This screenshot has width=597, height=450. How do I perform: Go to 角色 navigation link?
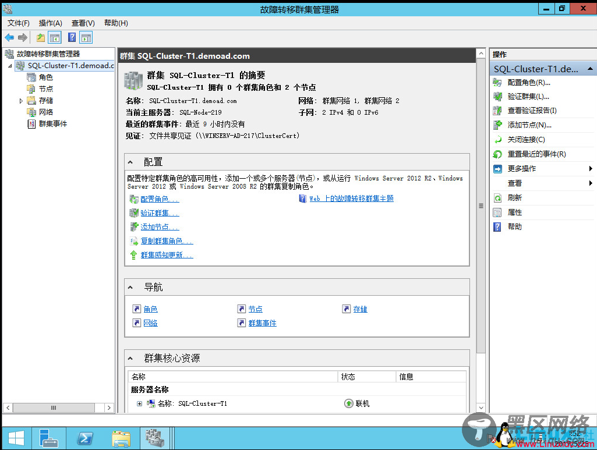click(150, 309)
